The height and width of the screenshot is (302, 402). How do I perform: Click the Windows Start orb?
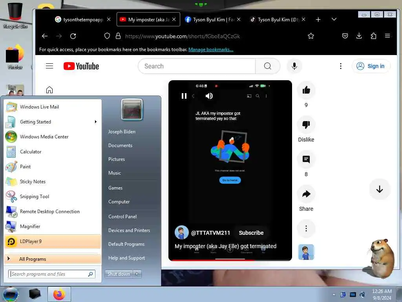11,294
